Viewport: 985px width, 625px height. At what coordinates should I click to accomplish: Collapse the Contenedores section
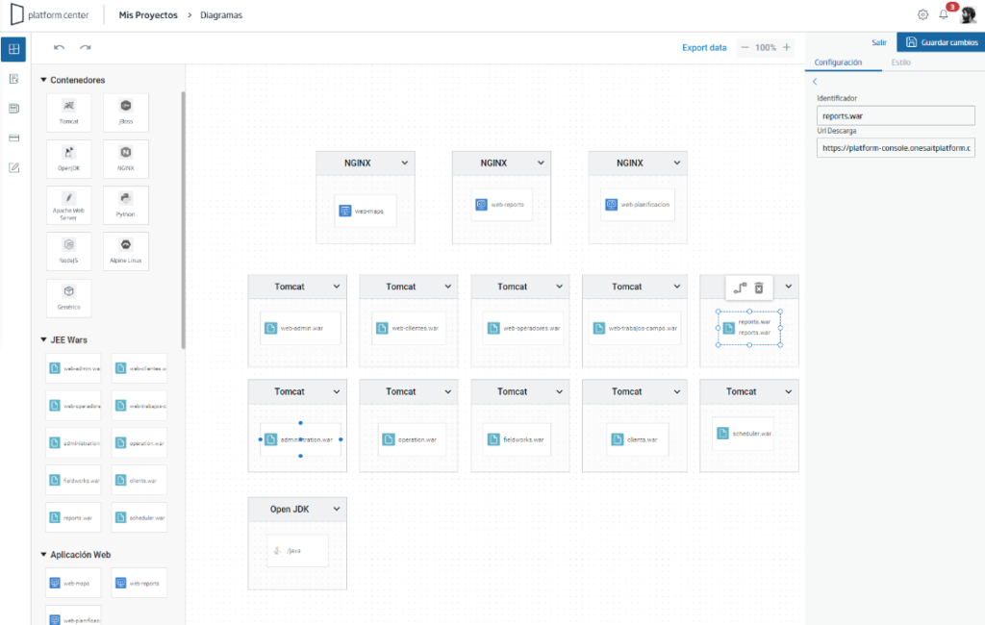coord(43,80)
